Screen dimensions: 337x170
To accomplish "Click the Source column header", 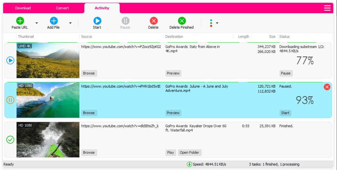I will click(86, 37).
